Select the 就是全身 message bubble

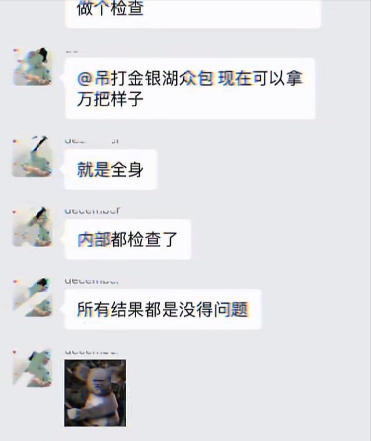point(110,170)
